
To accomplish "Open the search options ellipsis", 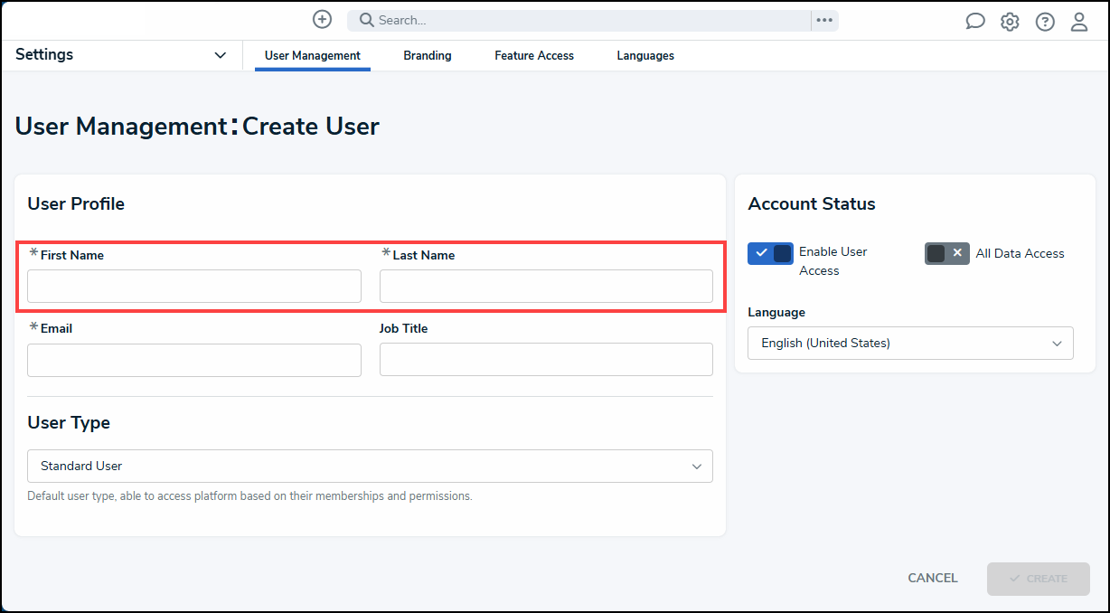I will (x=824, y=20).
